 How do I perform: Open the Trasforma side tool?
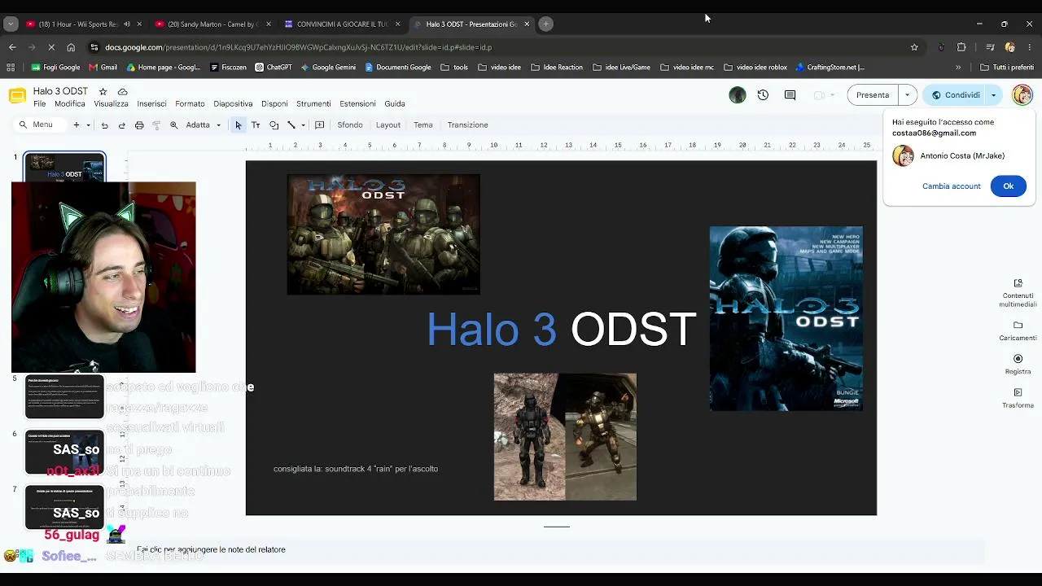[x=1018, y=398]
